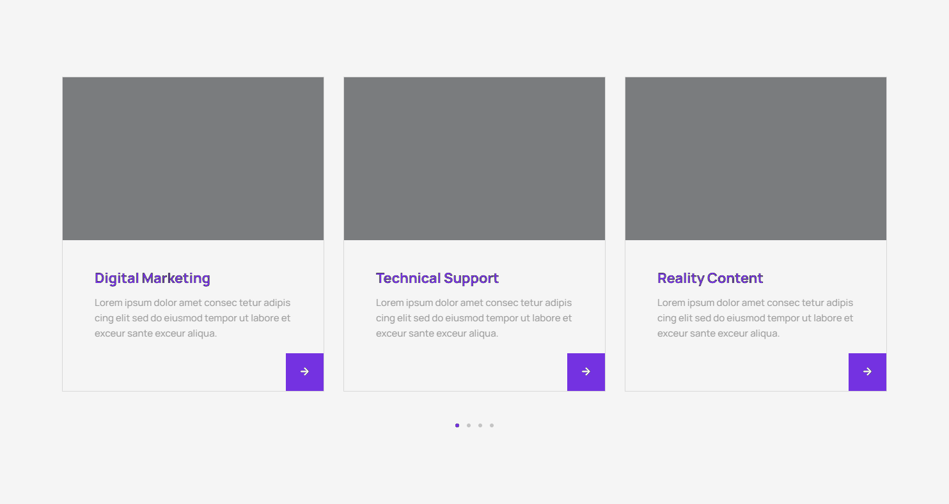Viewport: 949px width, 504px height.
Task: Select the first active purple carousel dot
Action: click(x=457, y=425)
